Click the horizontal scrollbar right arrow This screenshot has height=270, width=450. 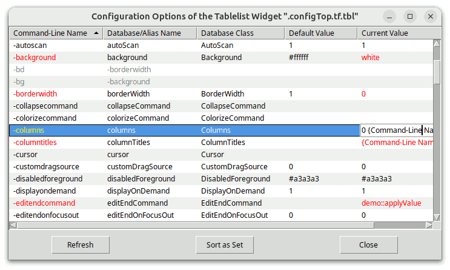[429, 226]
